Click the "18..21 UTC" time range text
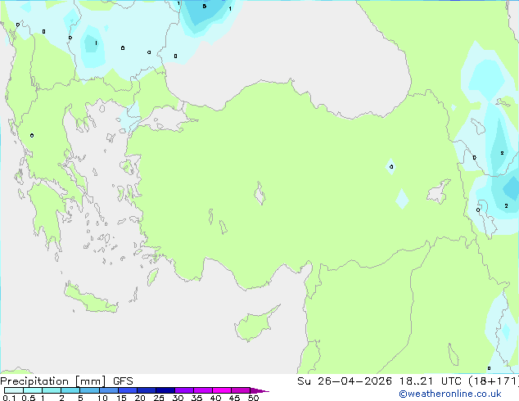The image size is (519, 401). tap(430, 381)
